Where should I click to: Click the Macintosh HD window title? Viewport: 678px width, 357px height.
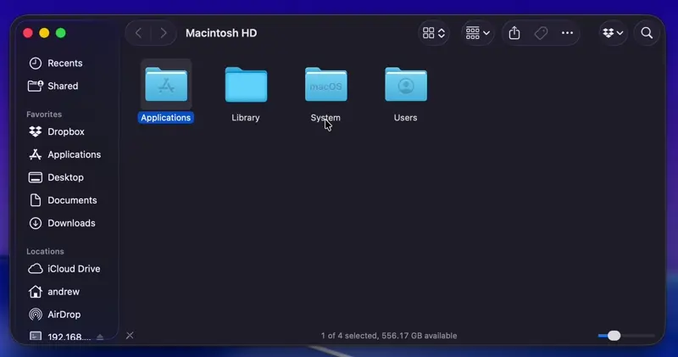[221, 33]
